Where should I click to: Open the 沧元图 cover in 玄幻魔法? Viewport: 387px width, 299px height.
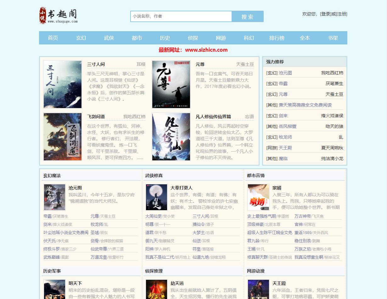point(54,197)
